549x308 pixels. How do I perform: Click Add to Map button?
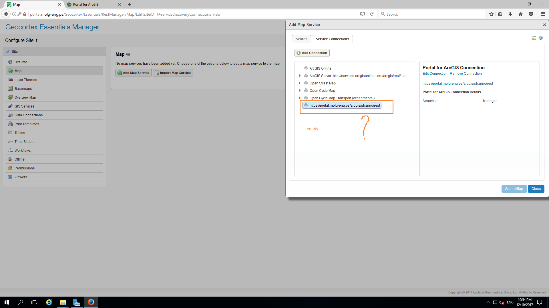[x=514, y=189]
